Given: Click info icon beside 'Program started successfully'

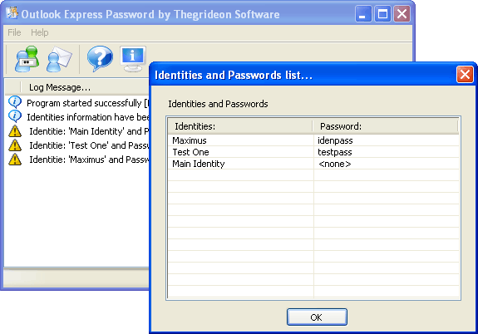Looking at the screenshot, I should click(15, 102).
